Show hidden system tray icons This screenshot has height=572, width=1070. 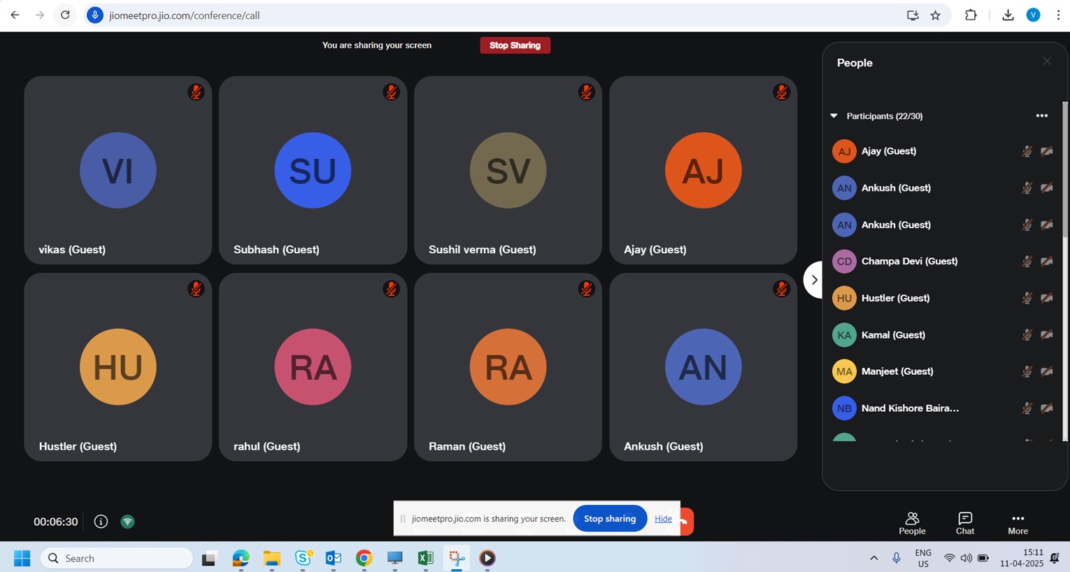tap(873, 558)
